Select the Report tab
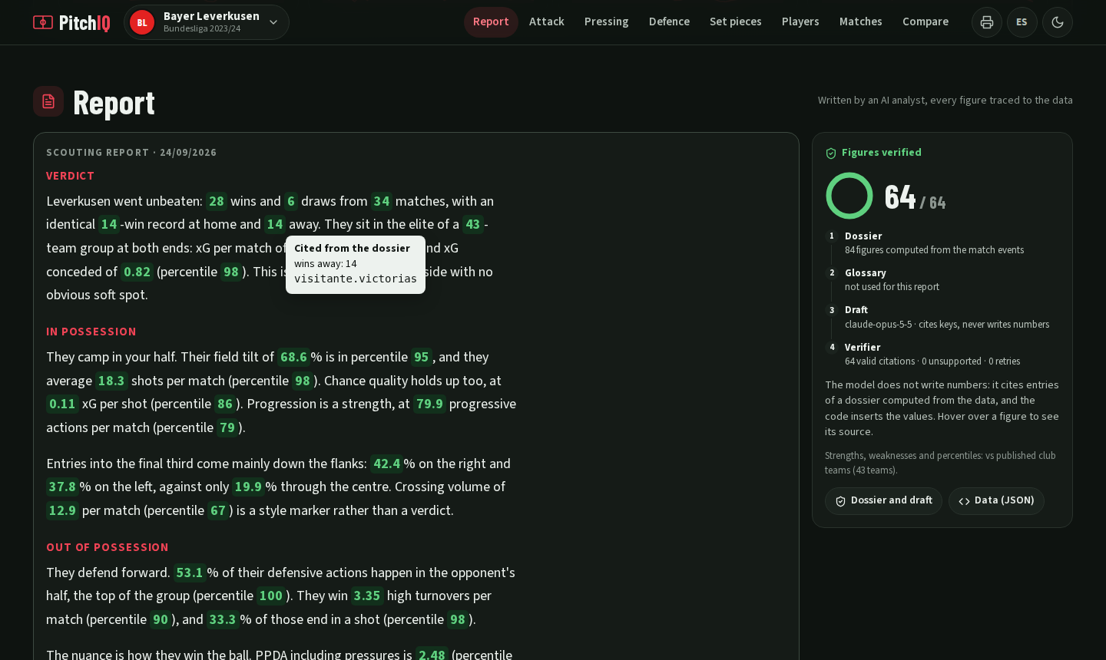 [x=491, y=21]
